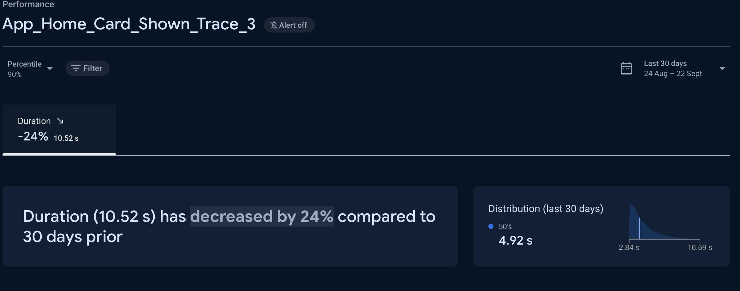Expand the Last 30 days range arrow
Viewport: 740px width, 291px height.
coord(722,68)
